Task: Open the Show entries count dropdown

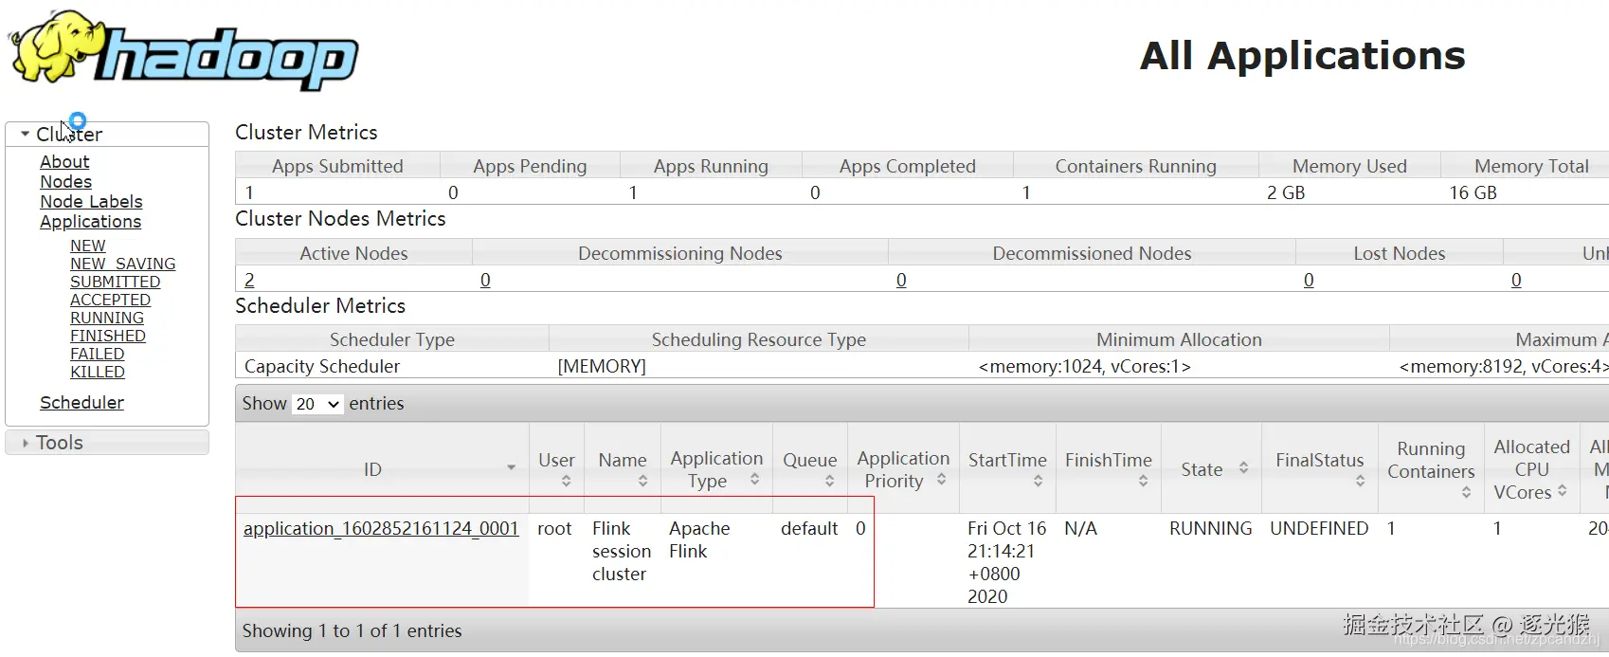Action: [316, 404]
